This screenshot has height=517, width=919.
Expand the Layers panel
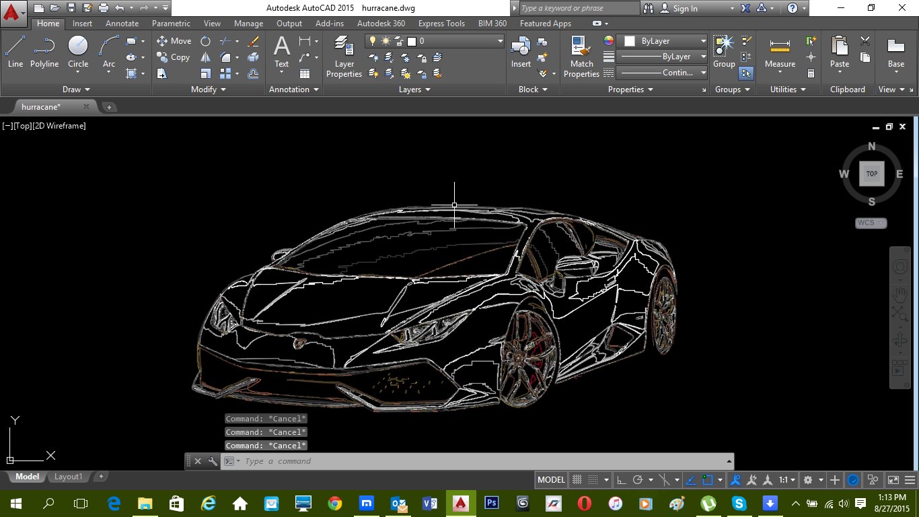pyautogui.click(x=414, y=90)
